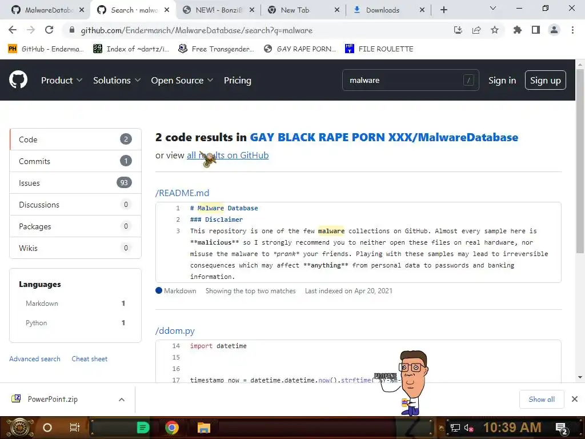Screen dimensions: 585x439
Task: Click the tab search chevron in title bar
Action: 493,8
